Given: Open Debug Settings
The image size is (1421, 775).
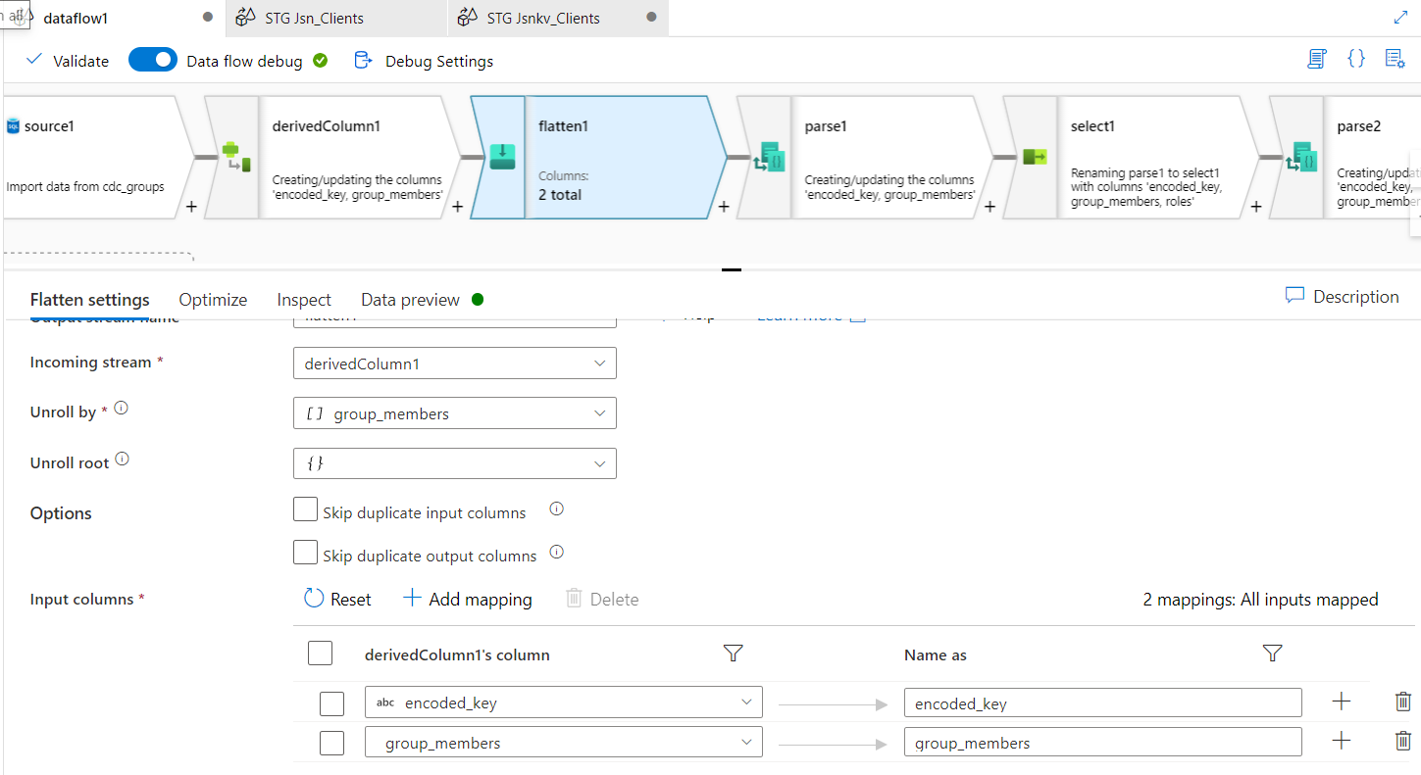Looking at the screenshot, I should click(x=424, y=61).
